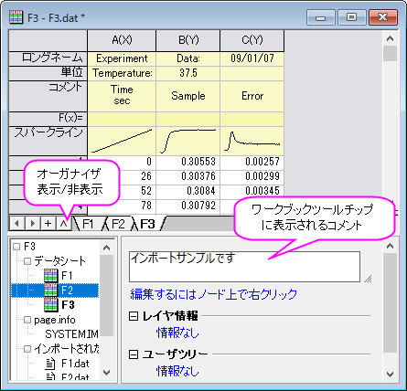407x391 pixels.
Task: Select column C(Y) header
Action: 252,40
